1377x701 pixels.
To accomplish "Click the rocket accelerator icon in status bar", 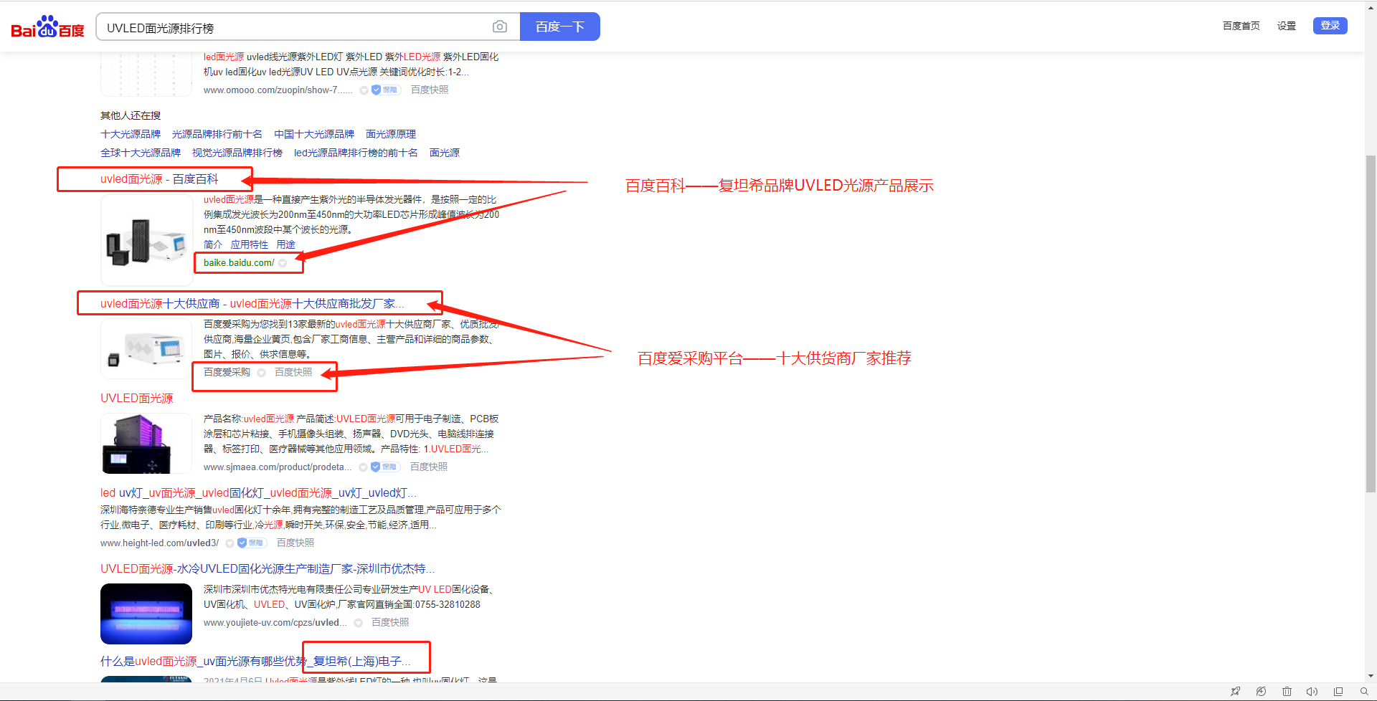I will [1235, 692].
